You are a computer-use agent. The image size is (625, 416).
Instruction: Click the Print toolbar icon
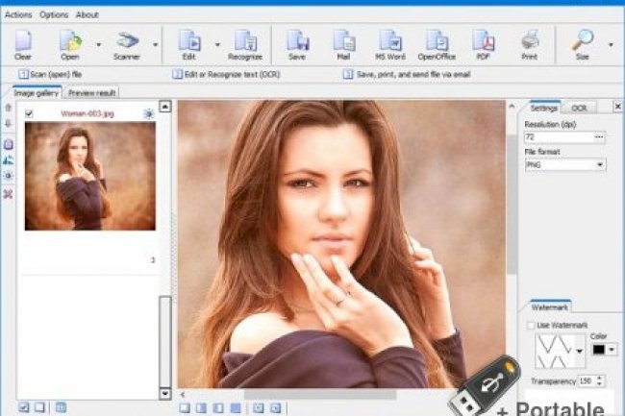(x=529, y=42)
